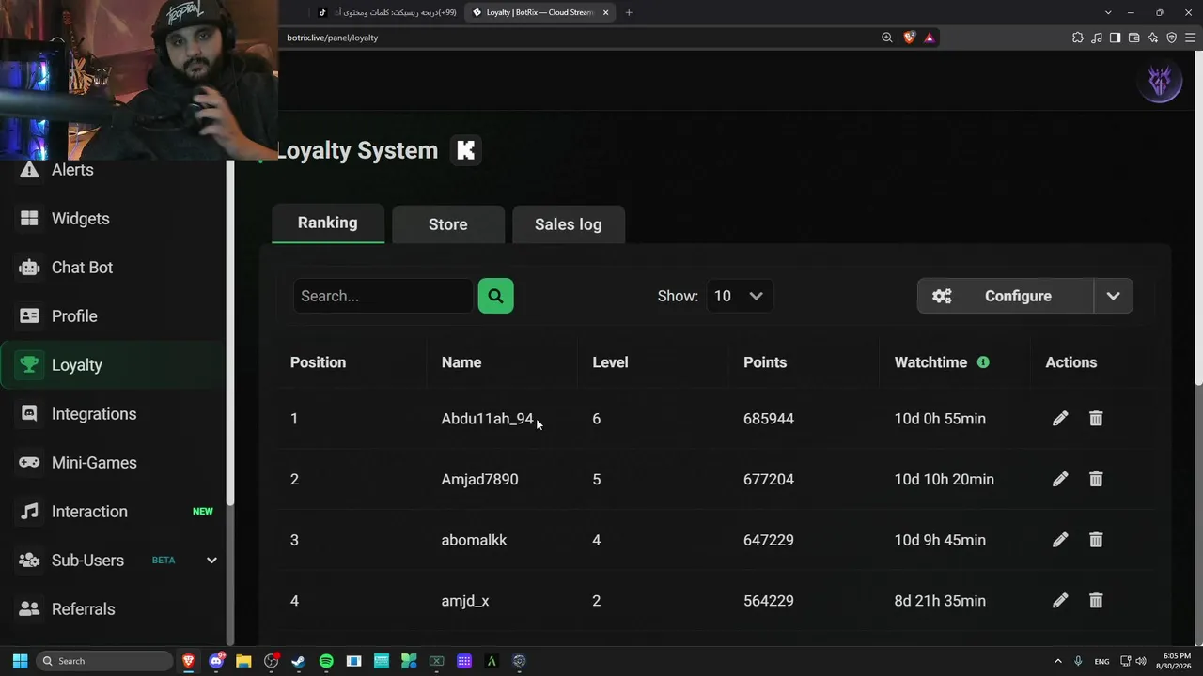Viewport: 1203px width, 676px height.
Task: Expand the Sub-Users submenu chevron
Action: tap(211, 561)
